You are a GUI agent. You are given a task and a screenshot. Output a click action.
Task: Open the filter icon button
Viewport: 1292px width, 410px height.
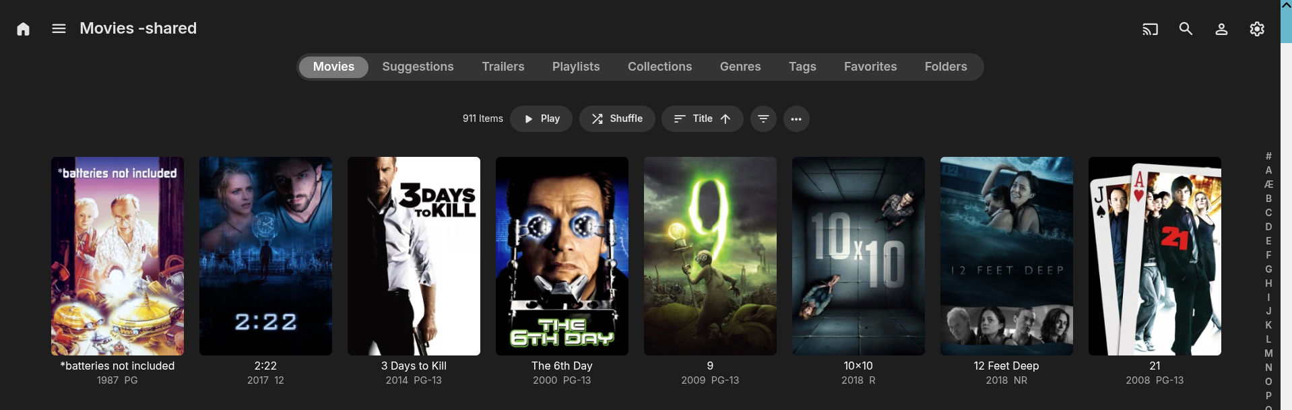point(763,119)
